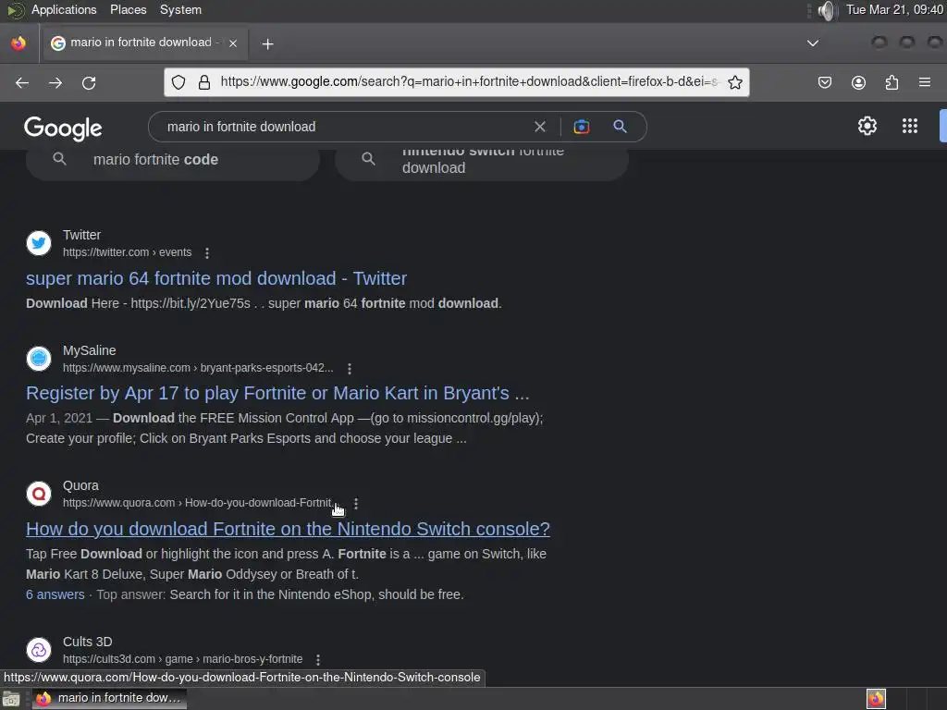Viewport: 947px width, 710px height.
Task: Open super mario 64 fortnite mod link
Action: click(x=216, y=278)
